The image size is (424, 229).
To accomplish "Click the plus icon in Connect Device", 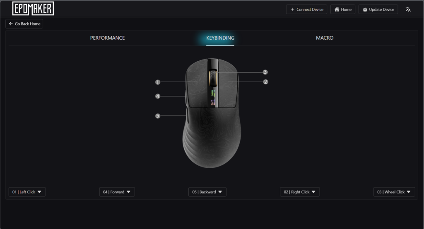I will [x=292, y=10].
